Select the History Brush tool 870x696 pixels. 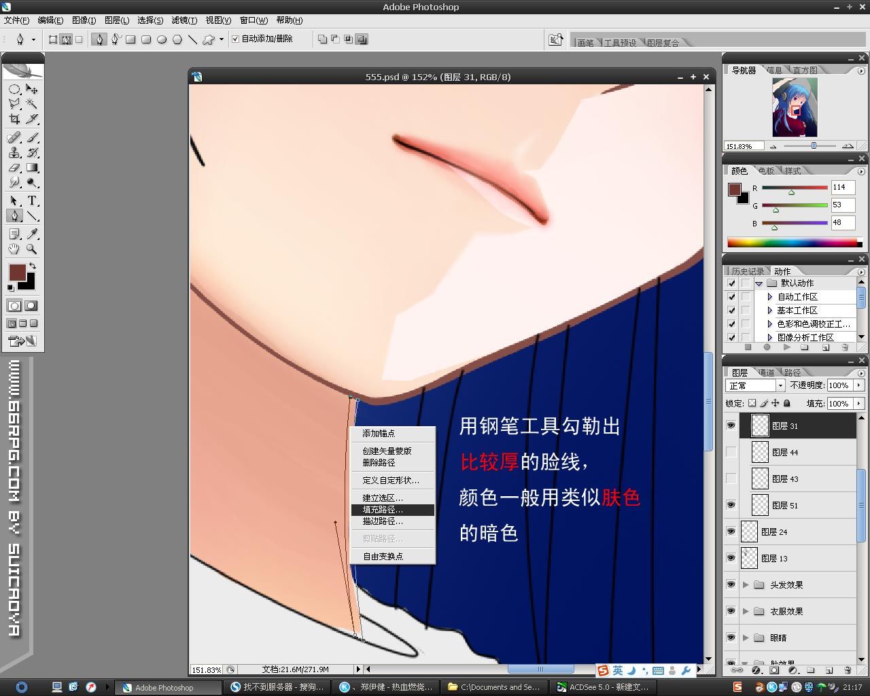click(x=32, y=153)
